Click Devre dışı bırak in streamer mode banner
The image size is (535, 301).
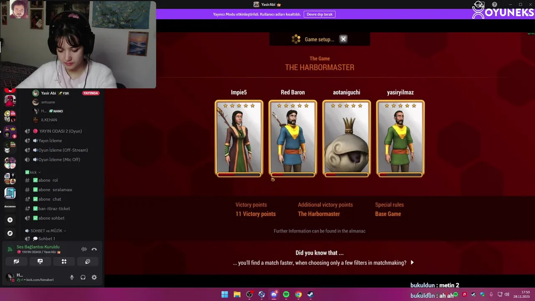click(x=319, y=14)
